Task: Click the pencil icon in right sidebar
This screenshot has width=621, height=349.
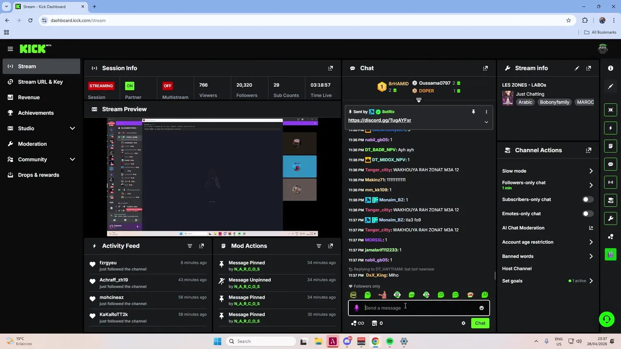Action: 610,86
